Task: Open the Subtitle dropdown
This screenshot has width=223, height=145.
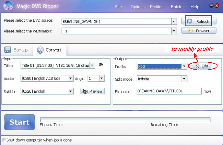Action: coord(71,91)
